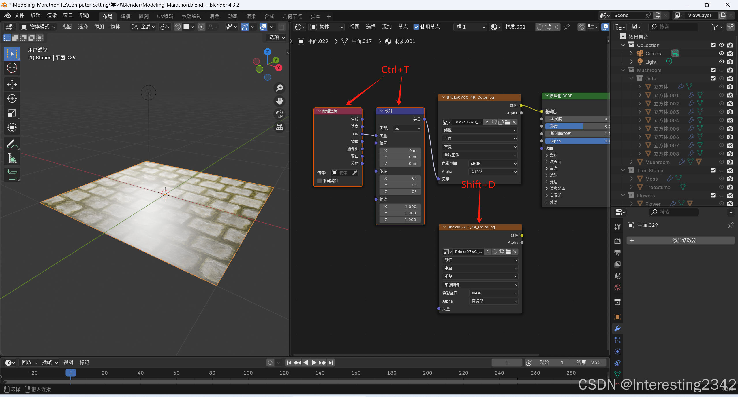
Task: Switch to the UV编辑 workspace tab
Action: click(165, 16)
